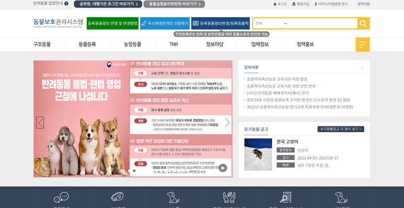This screenshot has width=404, height=208.
Task: Click 유기동물공고 더 많이 보기 button
Action: click(341, 129)
